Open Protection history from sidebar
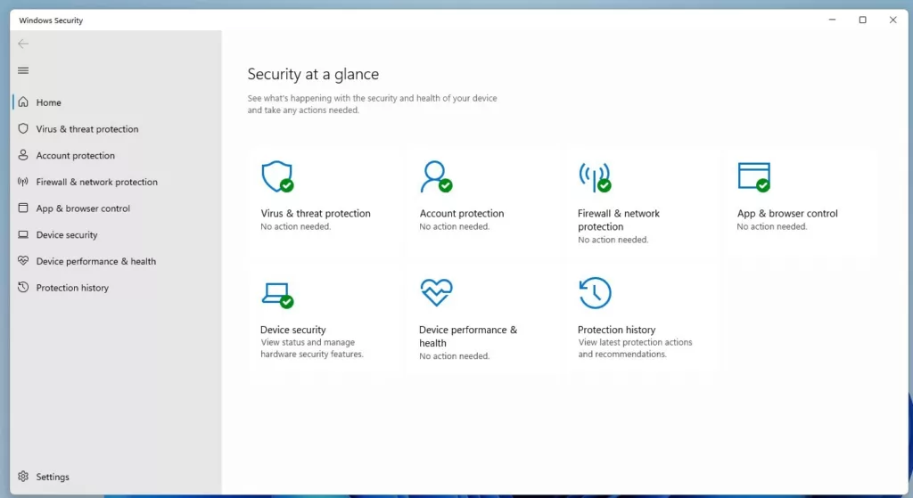 click(72, 288)
